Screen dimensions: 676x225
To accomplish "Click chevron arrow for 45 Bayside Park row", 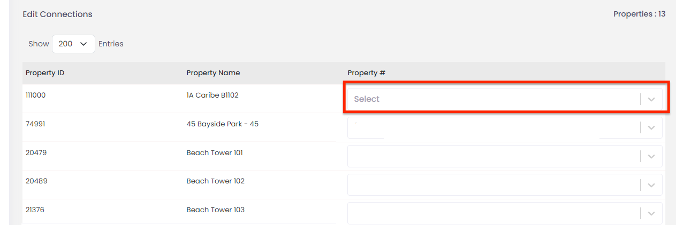I will 651,128.
